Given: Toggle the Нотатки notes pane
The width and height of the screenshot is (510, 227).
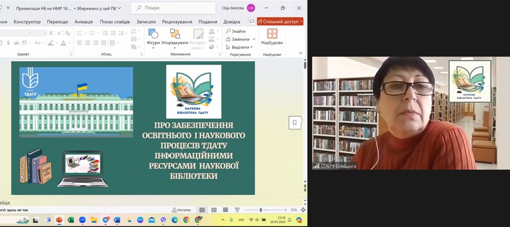Looking at the screenshot, I should pyautogui.click(x=181, y=210).
